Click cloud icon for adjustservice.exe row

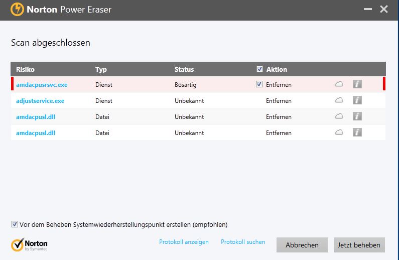pyautogui.click(x=339, y=100)
